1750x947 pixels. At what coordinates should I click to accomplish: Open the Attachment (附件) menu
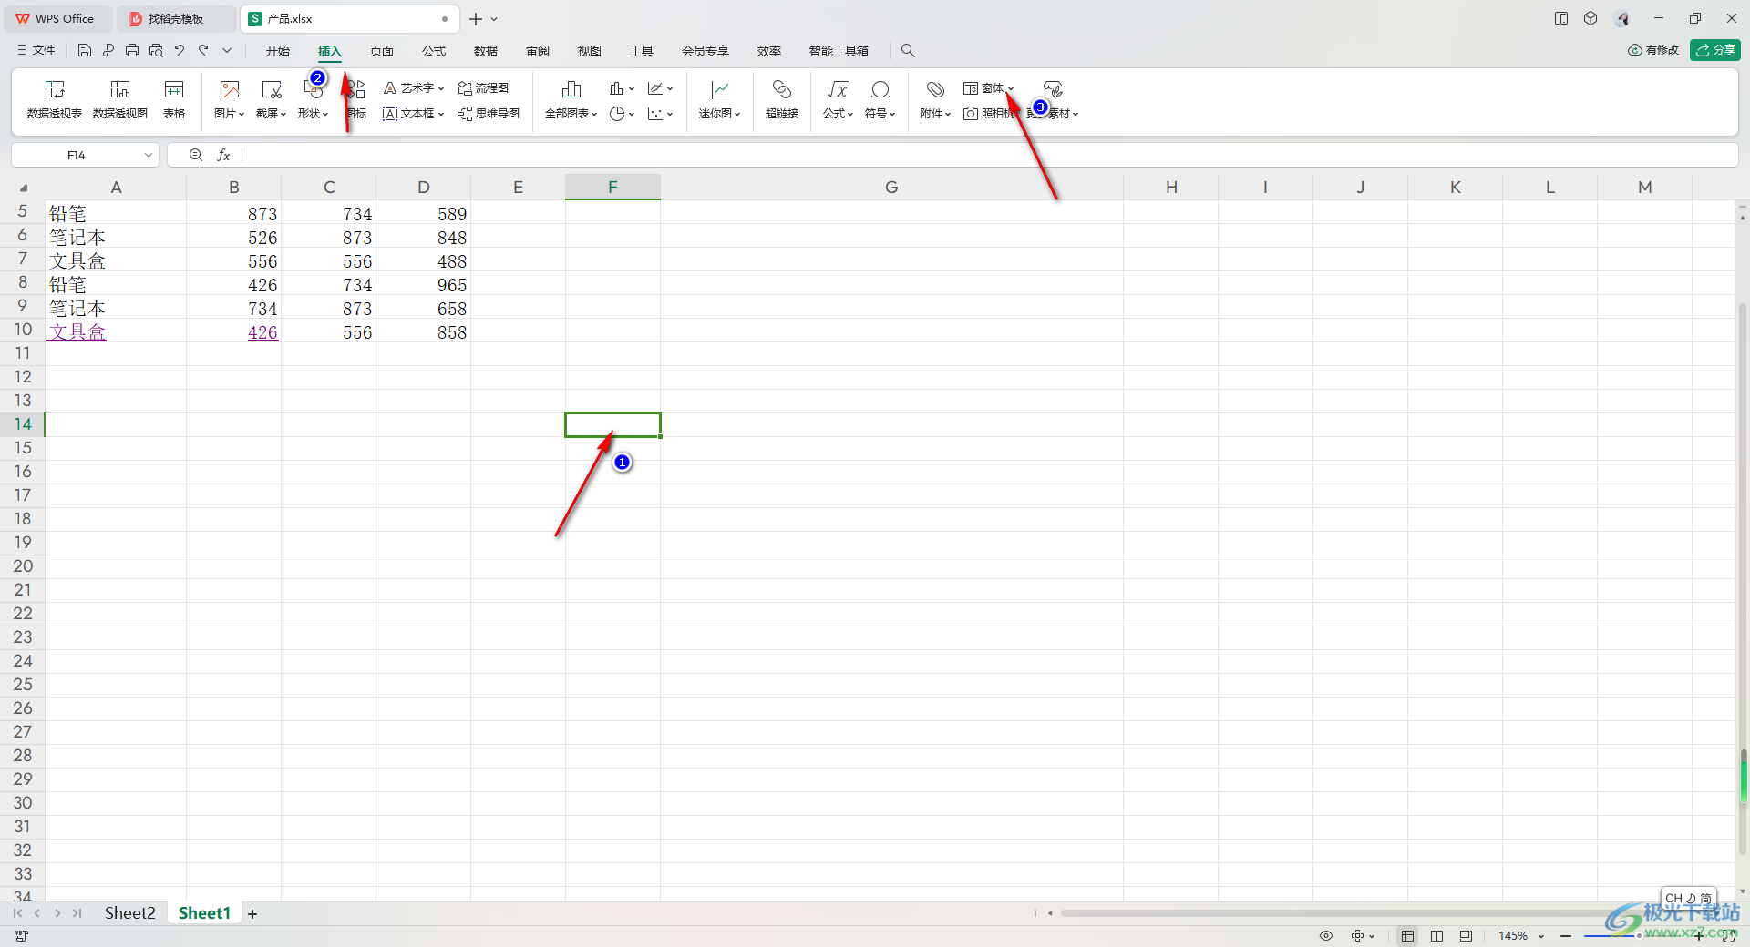click(935, 99)
